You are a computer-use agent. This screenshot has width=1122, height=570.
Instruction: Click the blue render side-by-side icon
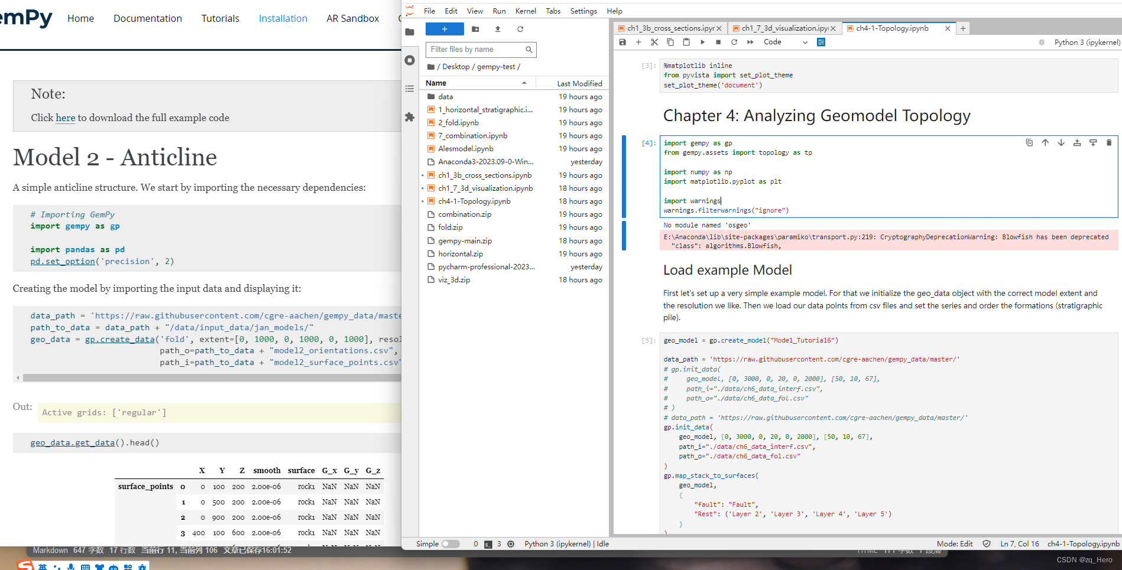(821, 42)
